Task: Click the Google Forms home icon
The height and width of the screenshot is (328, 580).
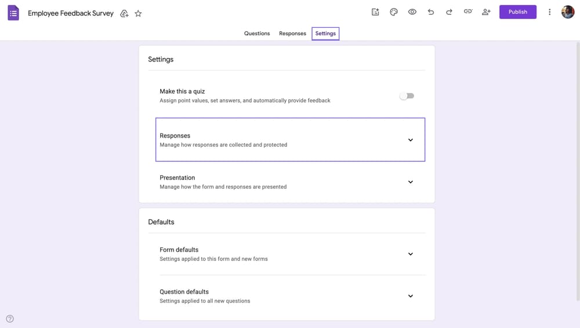Action: (13, 13)
